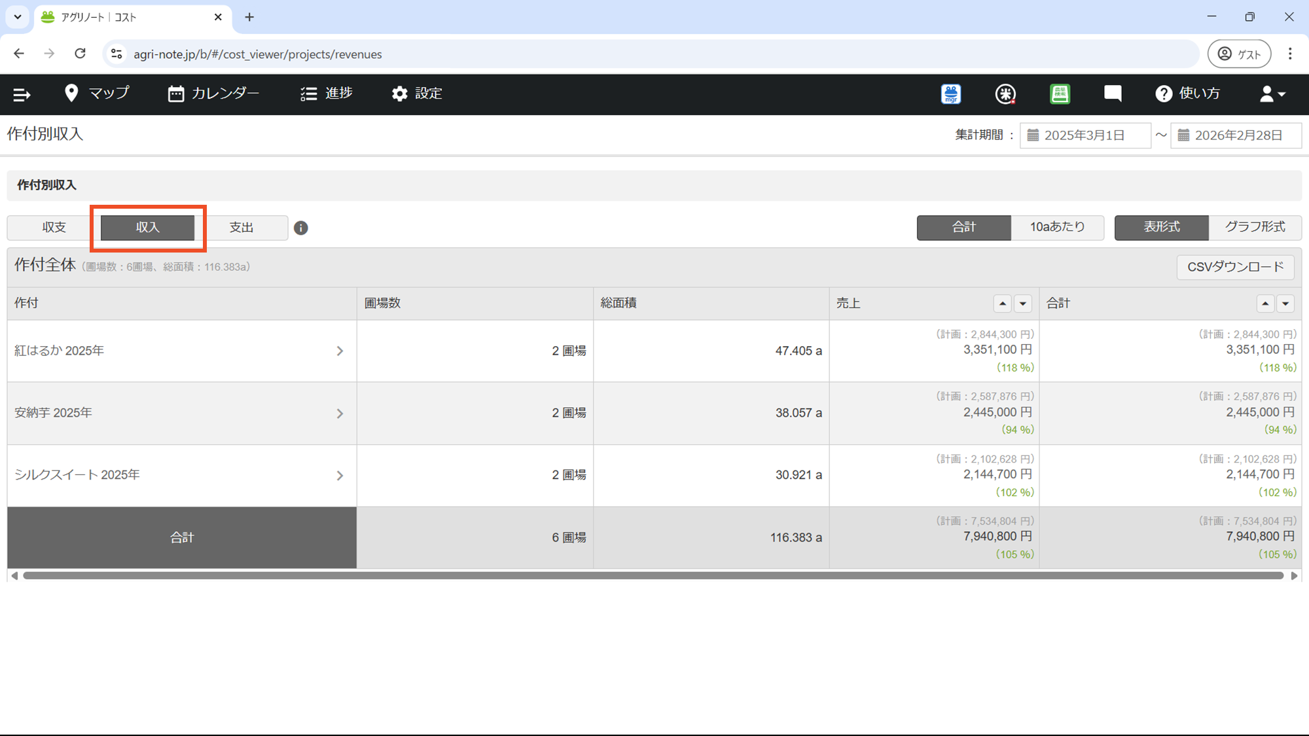Open the user account menu icon
This screenshot has width=1309, height=736.
pyautogui.click(x=1272, y=94)
